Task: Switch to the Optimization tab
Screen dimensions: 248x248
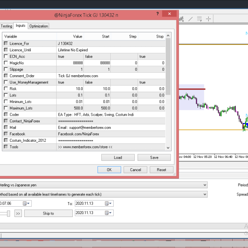Action: [39, 26]
